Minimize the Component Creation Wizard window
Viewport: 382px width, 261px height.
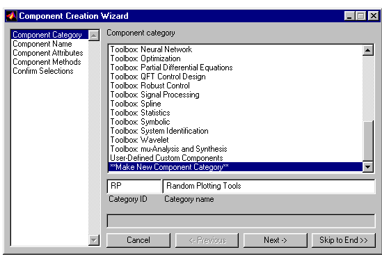(350, 16)
